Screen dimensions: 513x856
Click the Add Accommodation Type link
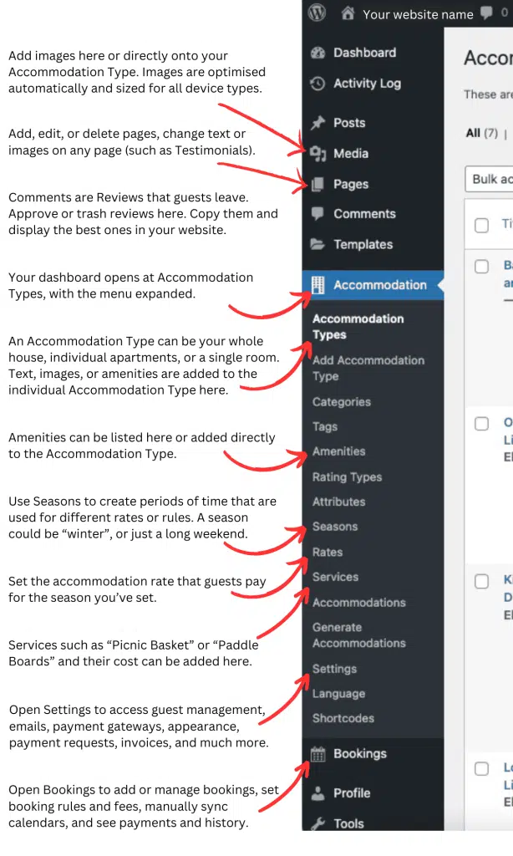point(368,368)
